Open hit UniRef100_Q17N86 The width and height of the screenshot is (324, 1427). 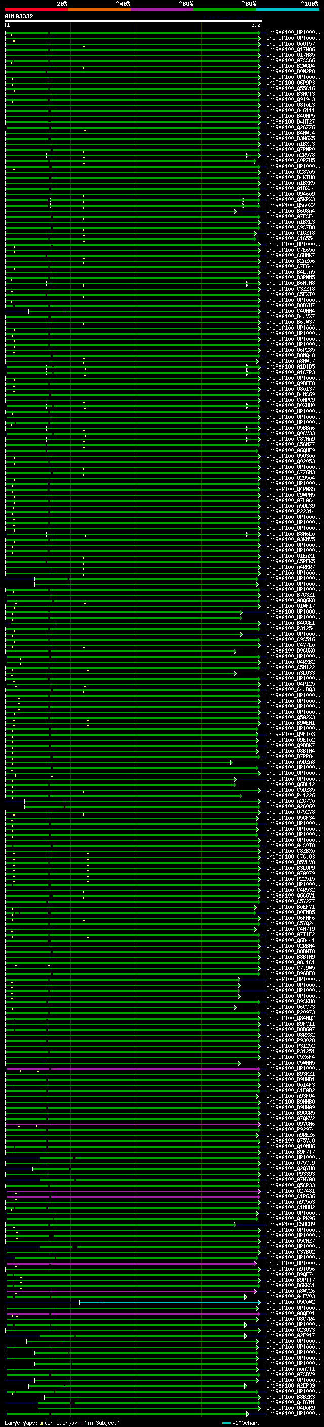[x=291, y=49]
